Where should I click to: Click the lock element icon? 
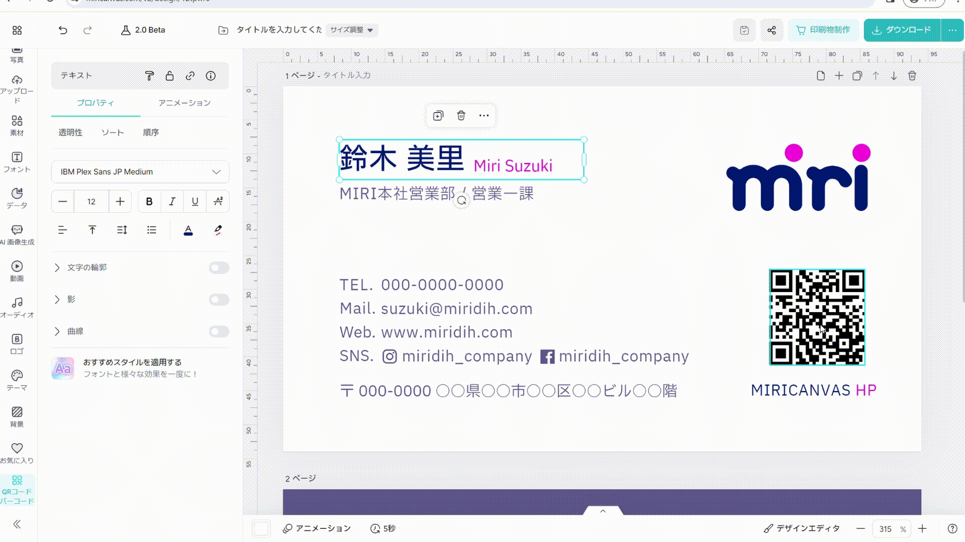(x=169, y=76)
